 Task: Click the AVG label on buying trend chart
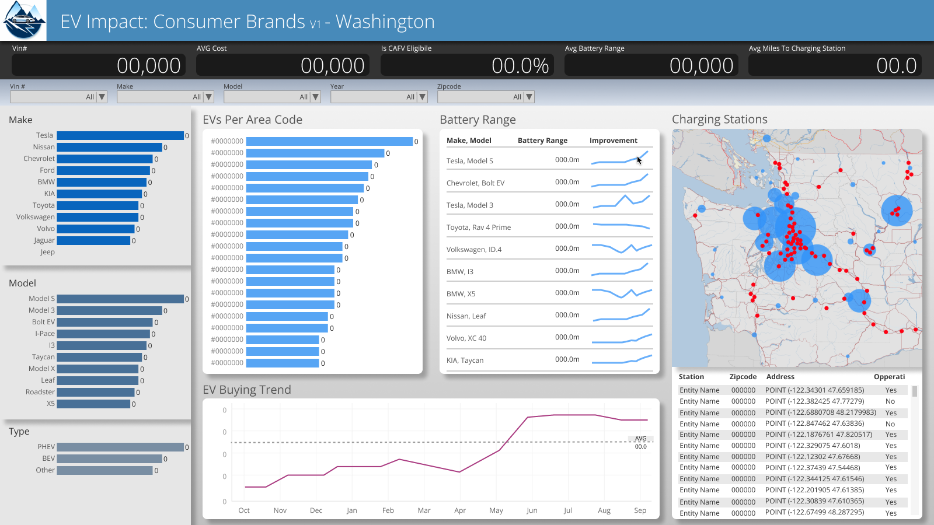[x=640, y=439]
